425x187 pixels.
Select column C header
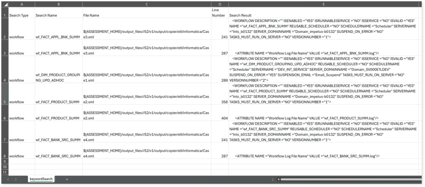tap(147, 4)
